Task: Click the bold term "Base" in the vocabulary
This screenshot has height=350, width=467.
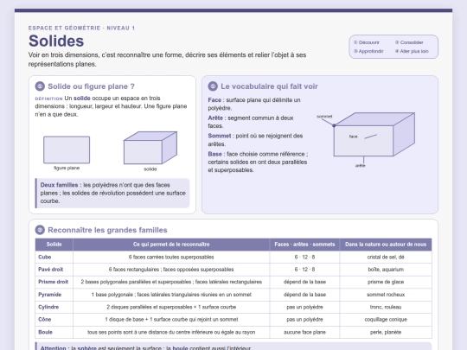Action: (x=214, y=154)
